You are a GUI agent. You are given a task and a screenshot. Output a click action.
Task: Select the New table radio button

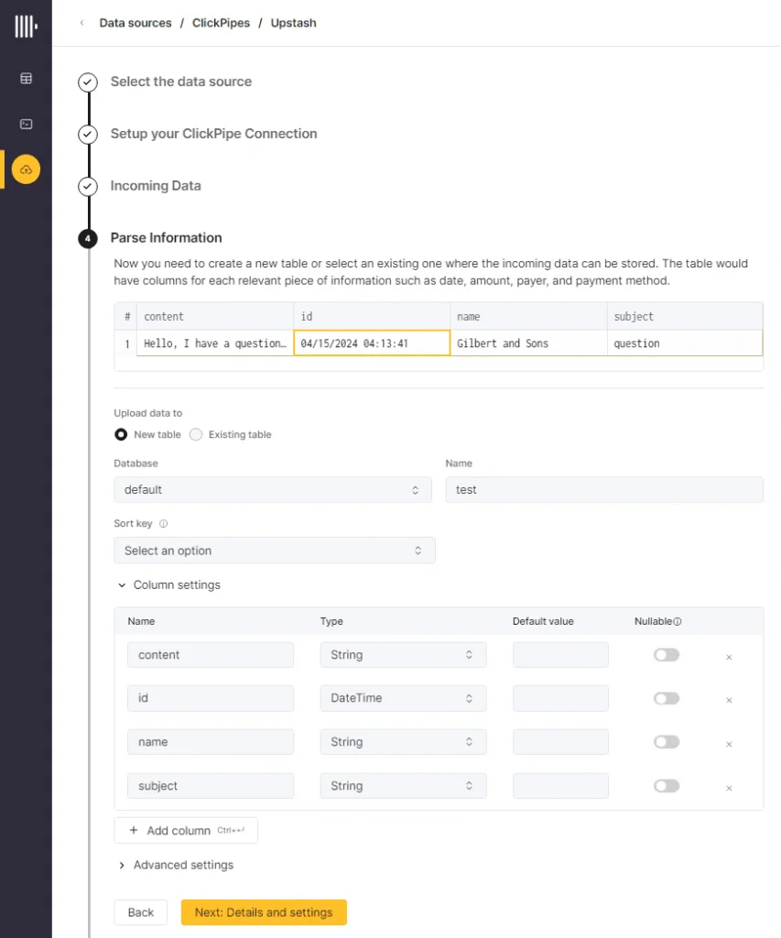(121, 434)
